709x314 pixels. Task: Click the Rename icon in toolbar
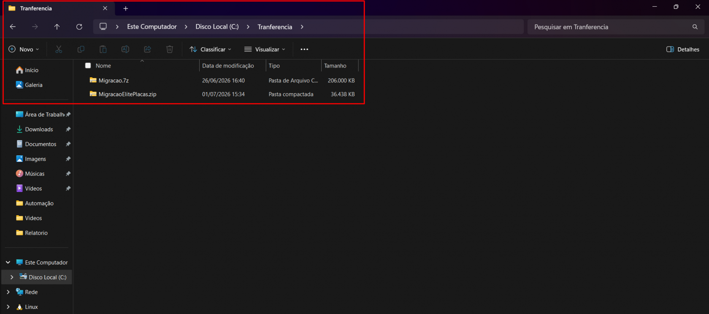pos(125,49)
